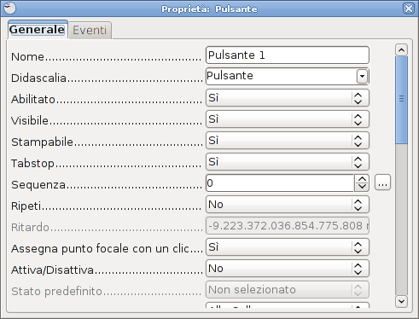419x319 pixels.
Task: Click the Nome field containing Pulsante 1
Action: click(x=288, y=55)
